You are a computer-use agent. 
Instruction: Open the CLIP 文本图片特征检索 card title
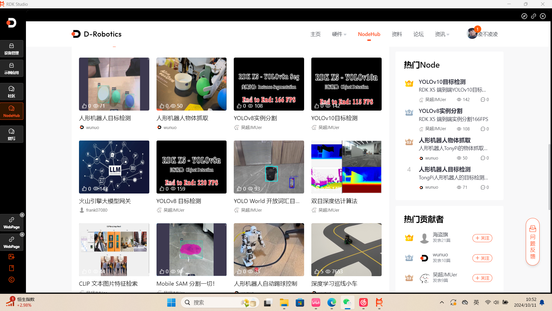click(108, 284)
